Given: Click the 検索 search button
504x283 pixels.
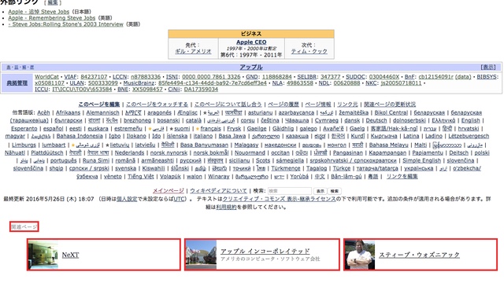Looking at the screenshot, I should tap(334, 191).
